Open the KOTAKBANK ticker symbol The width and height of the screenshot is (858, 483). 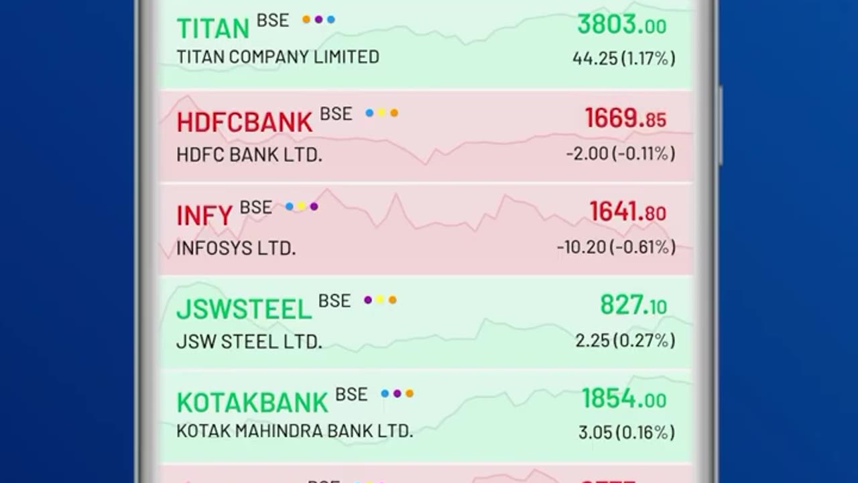[252, 402]
